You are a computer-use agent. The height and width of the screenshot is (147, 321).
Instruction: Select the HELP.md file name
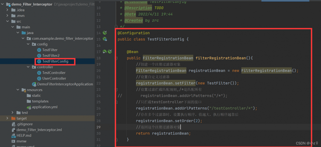pyautogui.click(x=24, y=135)
